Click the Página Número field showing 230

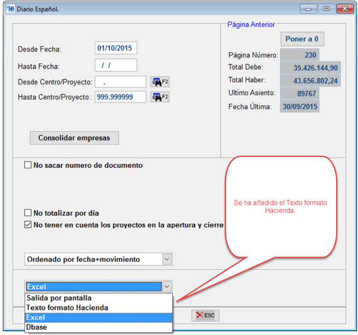click(x=299, y=55)
